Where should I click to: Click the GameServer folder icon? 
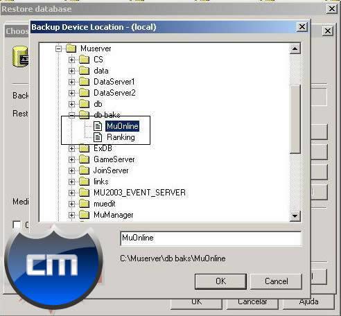pos(85,159)
